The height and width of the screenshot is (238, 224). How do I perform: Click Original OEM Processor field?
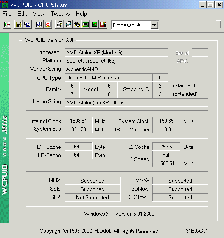[108, 77]
